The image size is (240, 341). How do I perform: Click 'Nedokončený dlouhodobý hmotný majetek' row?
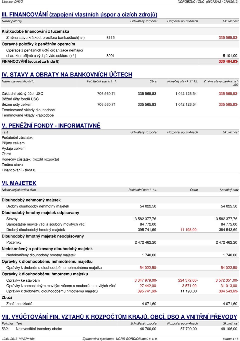click(41, 255)
